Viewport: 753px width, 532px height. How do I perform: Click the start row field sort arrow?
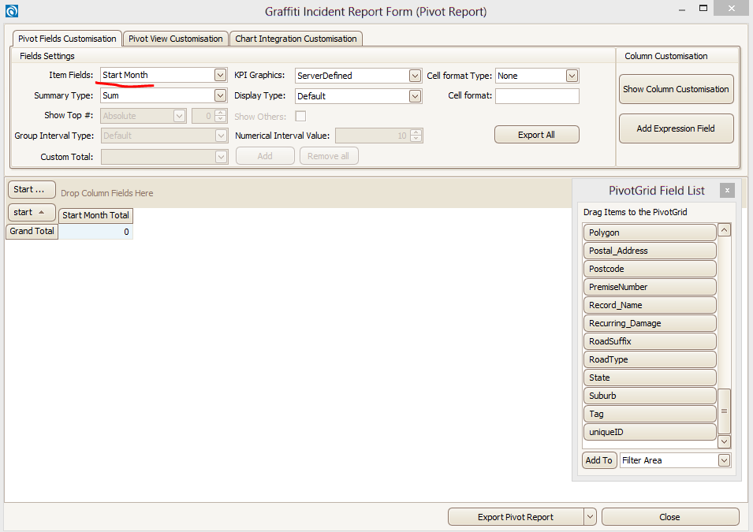41,213
